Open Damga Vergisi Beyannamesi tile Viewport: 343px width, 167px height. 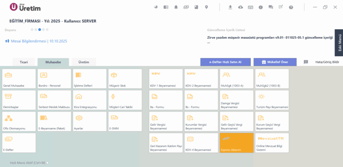237,100
